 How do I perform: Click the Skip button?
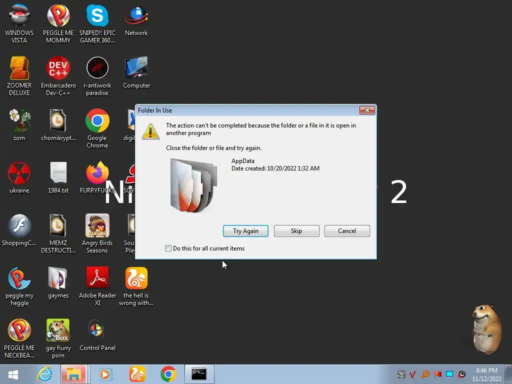[x=296, y=231]
